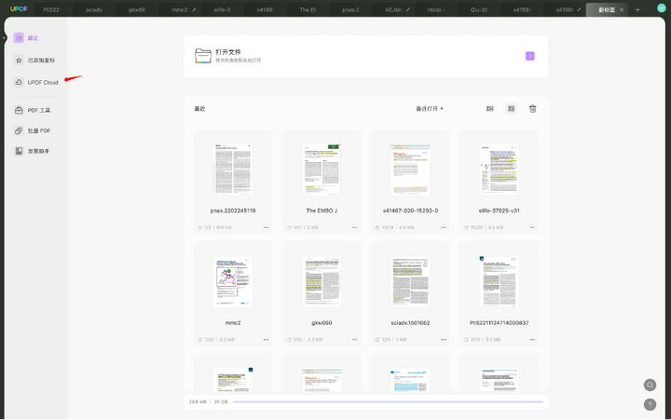Image resolution: width=671 pixels, height=420 pixels.
Task: Click the cloud storage usage bar
Action: click(388, 402)
